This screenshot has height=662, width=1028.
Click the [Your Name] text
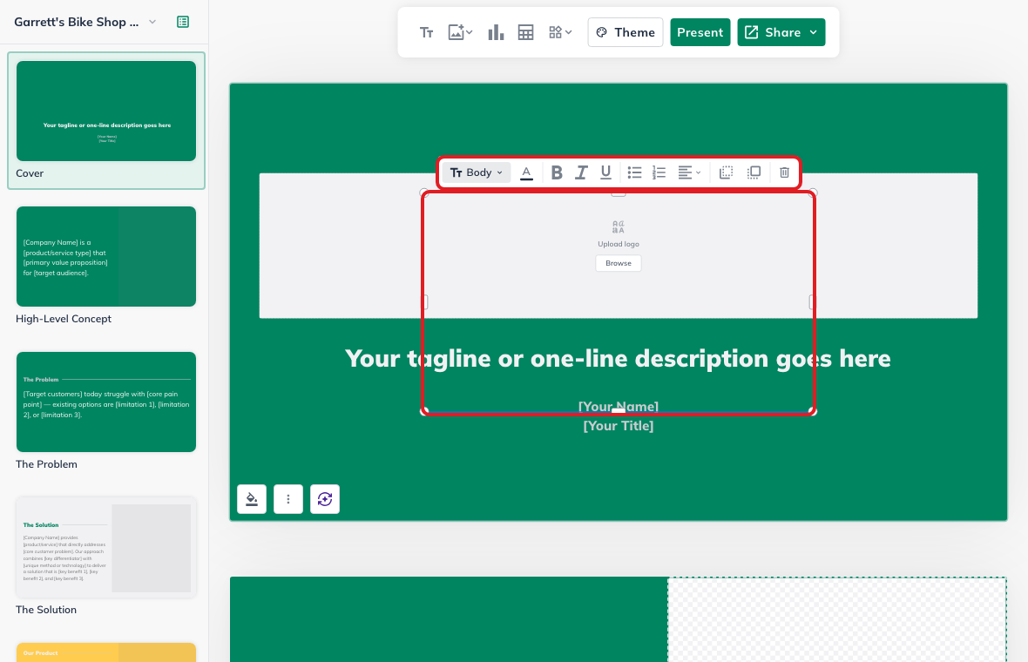619,407
